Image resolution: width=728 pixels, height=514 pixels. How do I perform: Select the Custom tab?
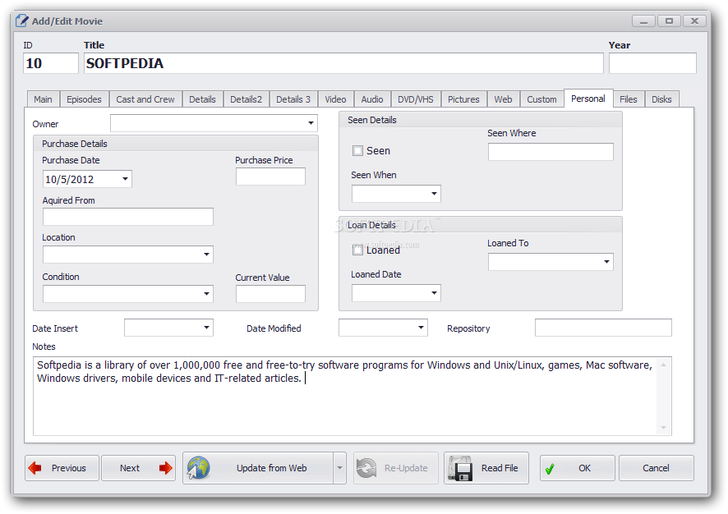541,99
